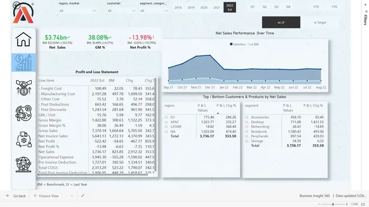
Task: Select the Q1 quarter button
Action: pyautogui.click(x=253, y=7)
